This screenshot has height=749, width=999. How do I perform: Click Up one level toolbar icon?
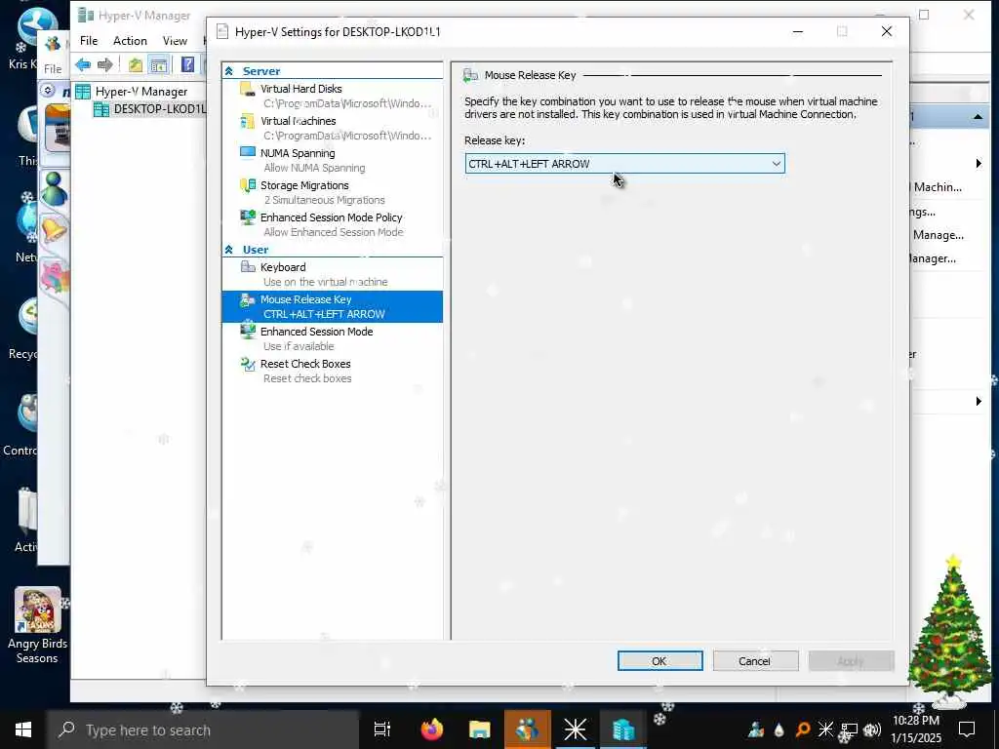[135, 64]
